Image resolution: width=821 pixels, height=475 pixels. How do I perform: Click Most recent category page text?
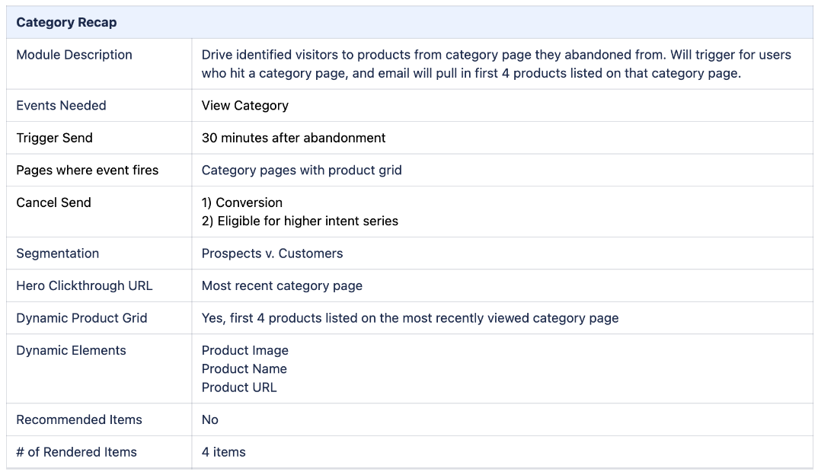pyautogui.click(x=282, y=286)
